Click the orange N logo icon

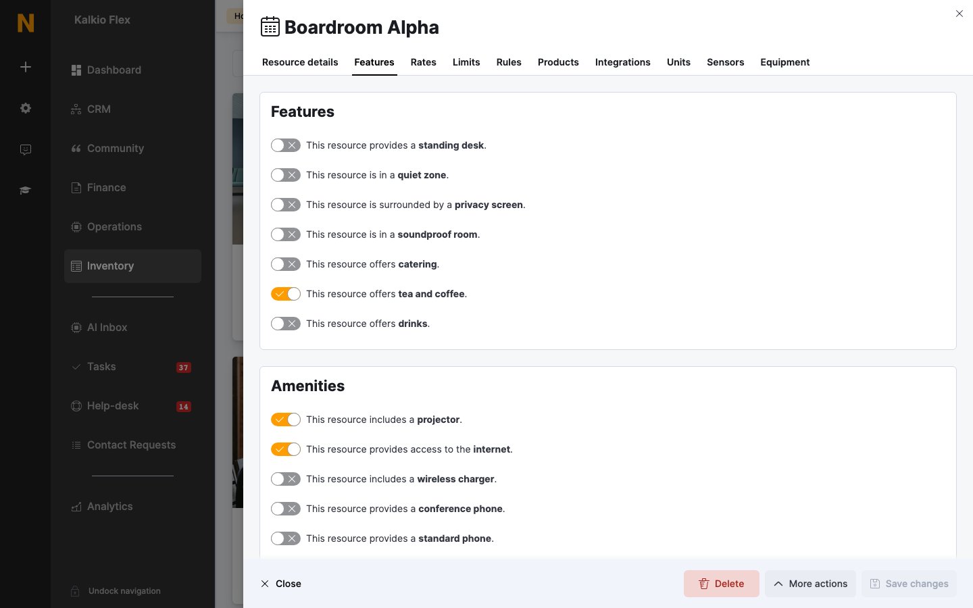tap(26, 23)
